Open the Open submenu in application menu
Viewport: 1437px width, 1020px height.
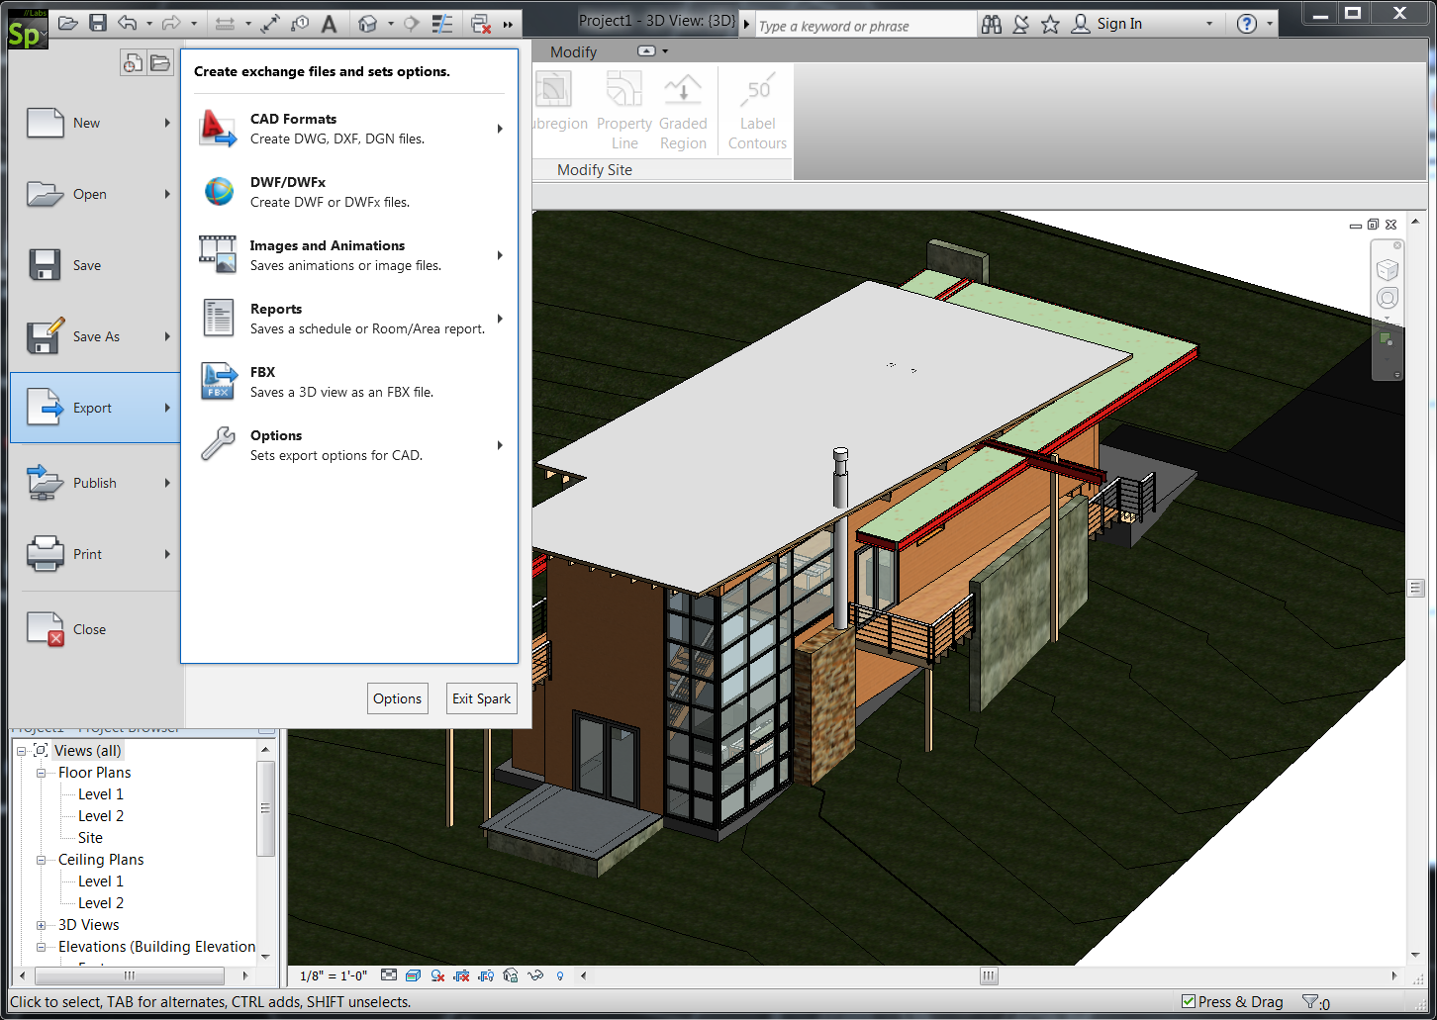click(97, 194)
